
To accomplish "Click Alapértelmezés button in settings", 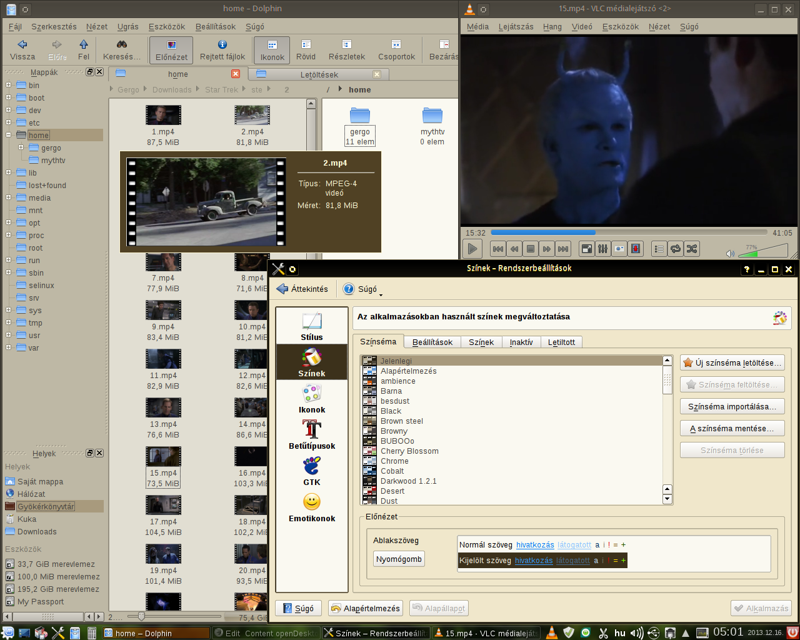I will click(x=366, y=608).
